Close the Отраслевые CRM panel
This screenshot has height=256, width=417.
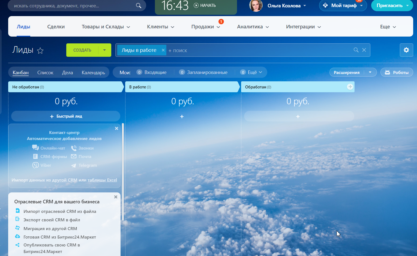(x=116, y=197)
